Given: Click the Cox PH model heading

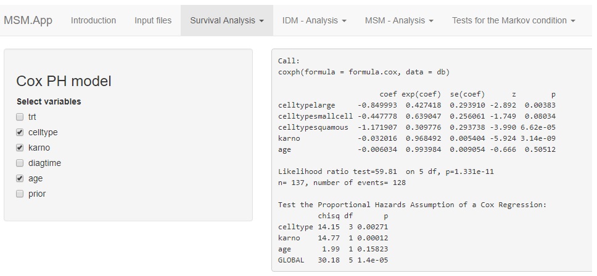Looking at the screenshot, I should (64, 81).
